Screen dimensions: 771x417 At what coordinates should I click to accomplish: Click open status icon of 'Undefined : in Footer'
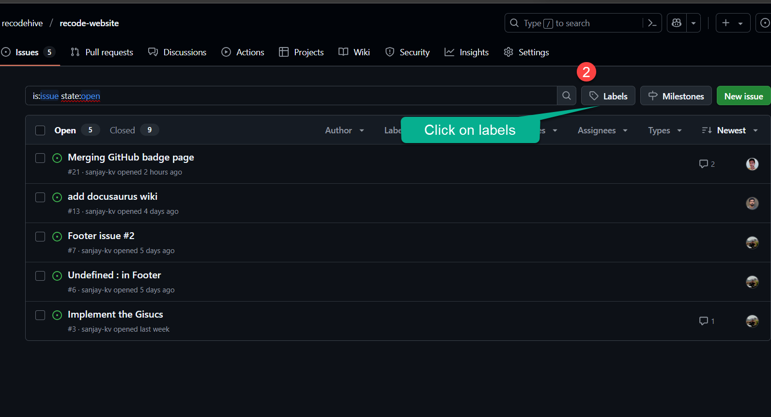pyautogui.click(x=57, y=276)
